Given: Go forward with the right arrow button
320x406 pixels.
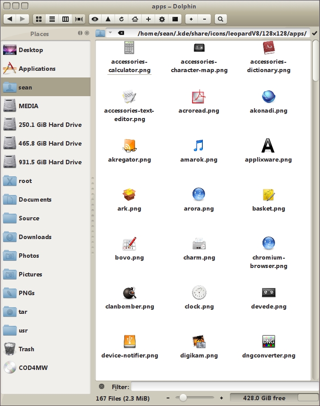Looking at the screenshot, I should coord(23,19).
